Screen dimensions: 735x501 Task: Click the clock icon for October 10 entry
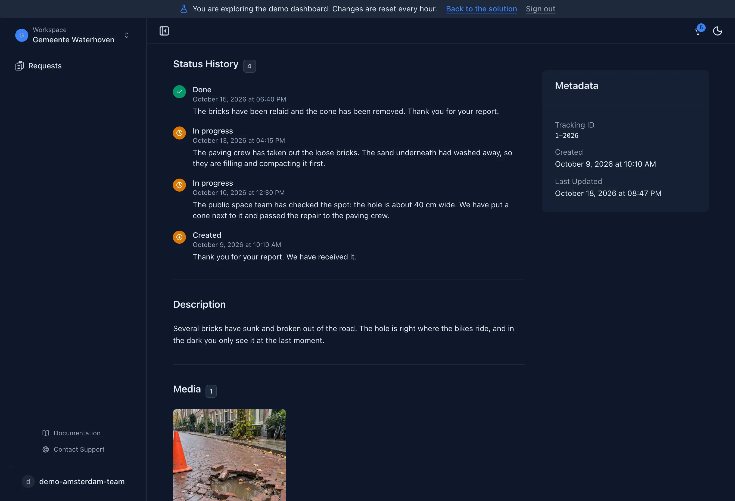(x=179, y=185)
